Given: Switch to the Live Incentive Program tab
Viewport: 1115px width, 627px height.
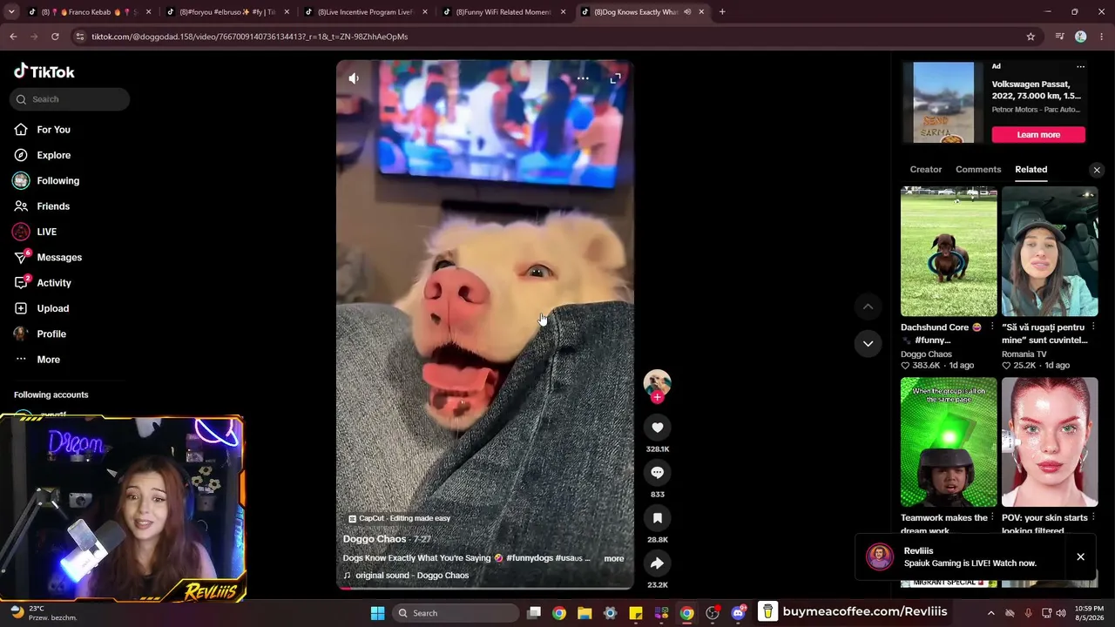Looking at the screenshot, I should (x=364, y=12).
